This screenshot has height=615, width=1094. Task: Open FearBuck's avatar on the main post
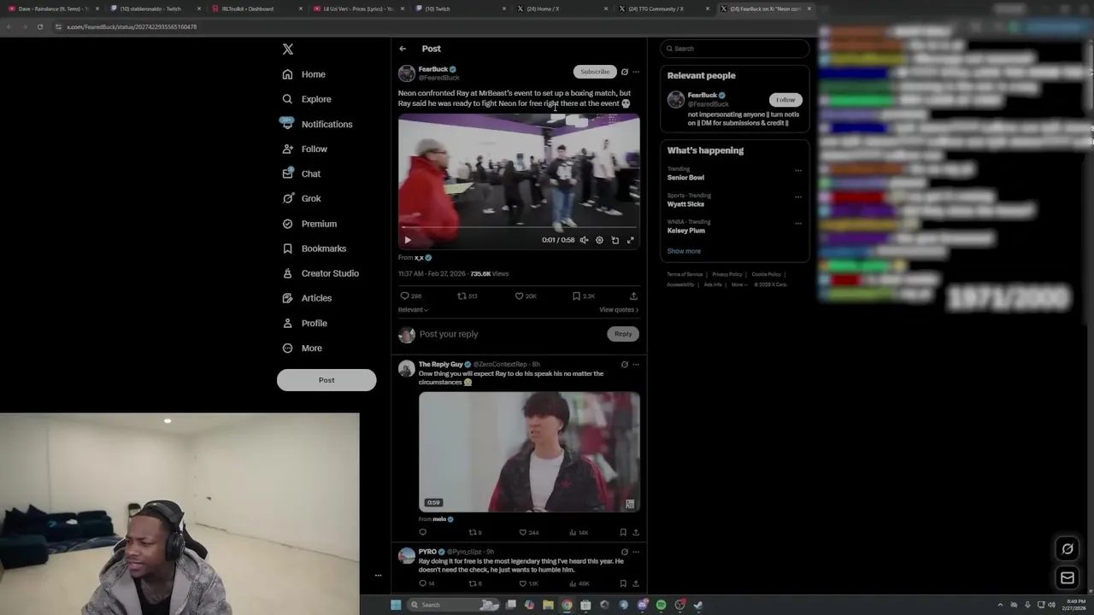coord(407,73)
